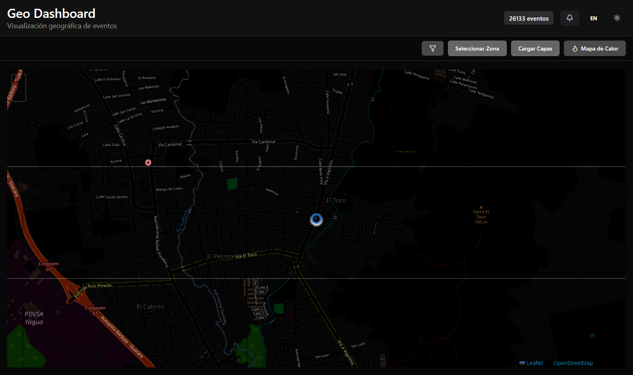Open the funnel filter button
Image resolution: width=633 pixels, height=375 pixels.
pos(432,49)
